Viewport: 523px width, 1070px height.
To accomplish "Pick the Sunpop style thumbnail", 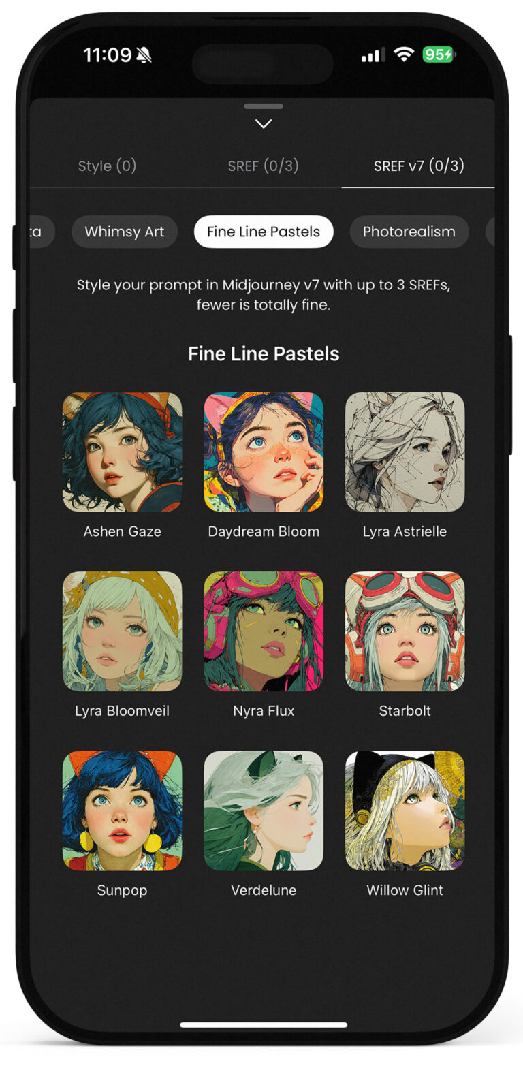I will tap(123, 811).
